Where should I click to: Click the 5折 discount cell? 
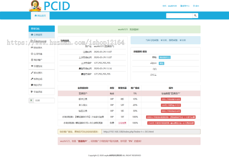(122, 105)
